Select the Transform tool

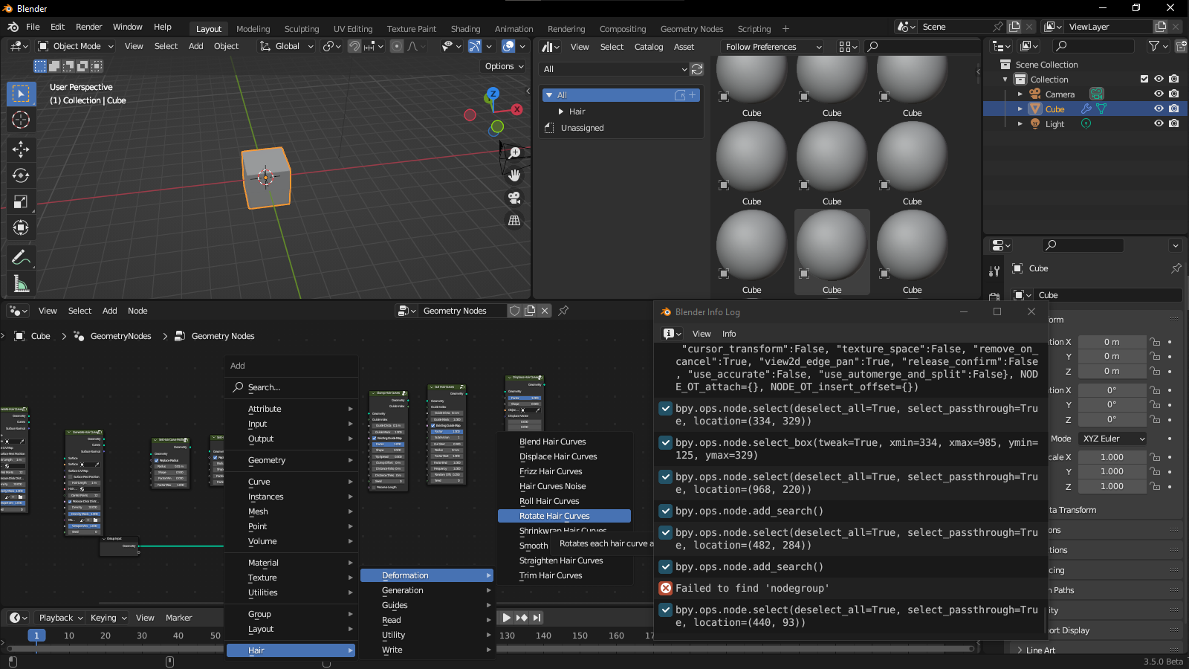click(21, 227)
